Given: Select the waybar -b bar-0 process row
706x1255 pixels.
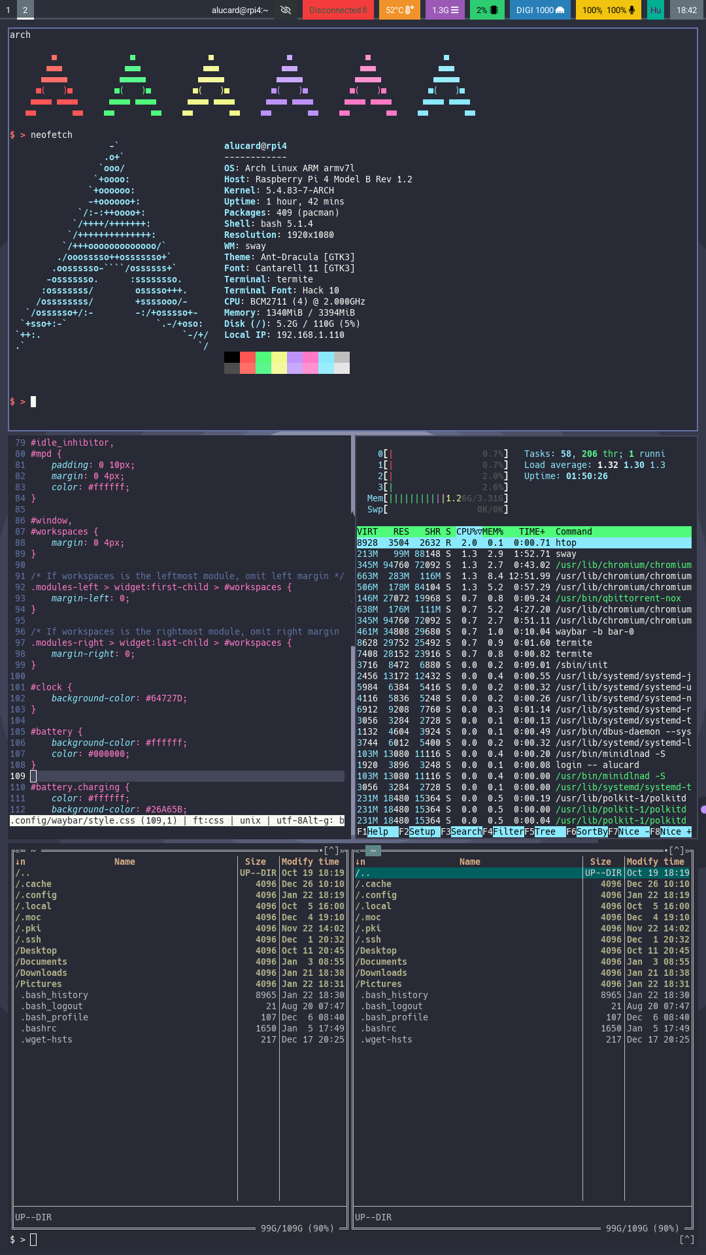Looking at the screenshot, I should [x=524, y=631].
